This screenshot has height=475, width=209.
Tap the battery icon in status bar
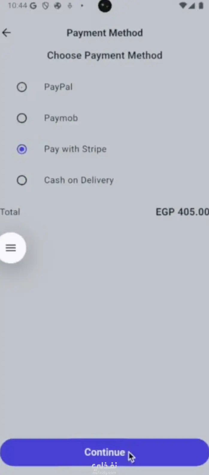point(201,6)
